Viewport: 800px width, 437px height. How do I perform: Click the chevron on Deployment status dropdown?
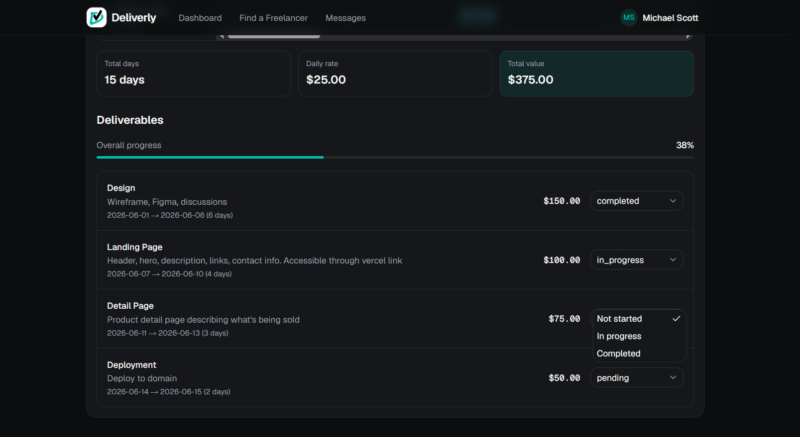coord(673,377)
